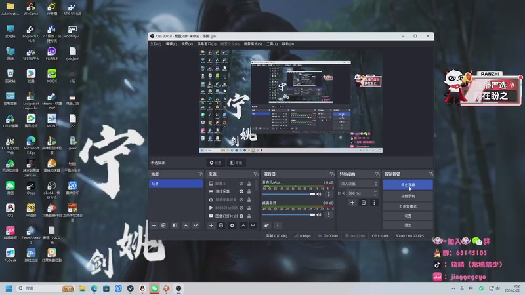This screenshot has width=525, height=295.
Task: Add a new scene with the plus icon
Action: 154,226
